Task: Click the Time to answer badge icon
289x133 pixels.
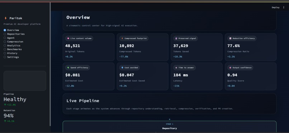Action: pyautogui.click(x=176, y=68)
